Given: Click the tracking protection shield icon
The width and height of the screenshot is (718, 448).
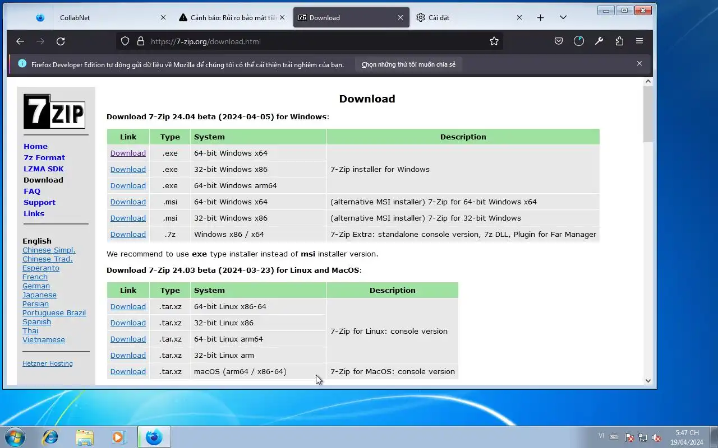Looking at the screenshot, I should tap(125, 41).
